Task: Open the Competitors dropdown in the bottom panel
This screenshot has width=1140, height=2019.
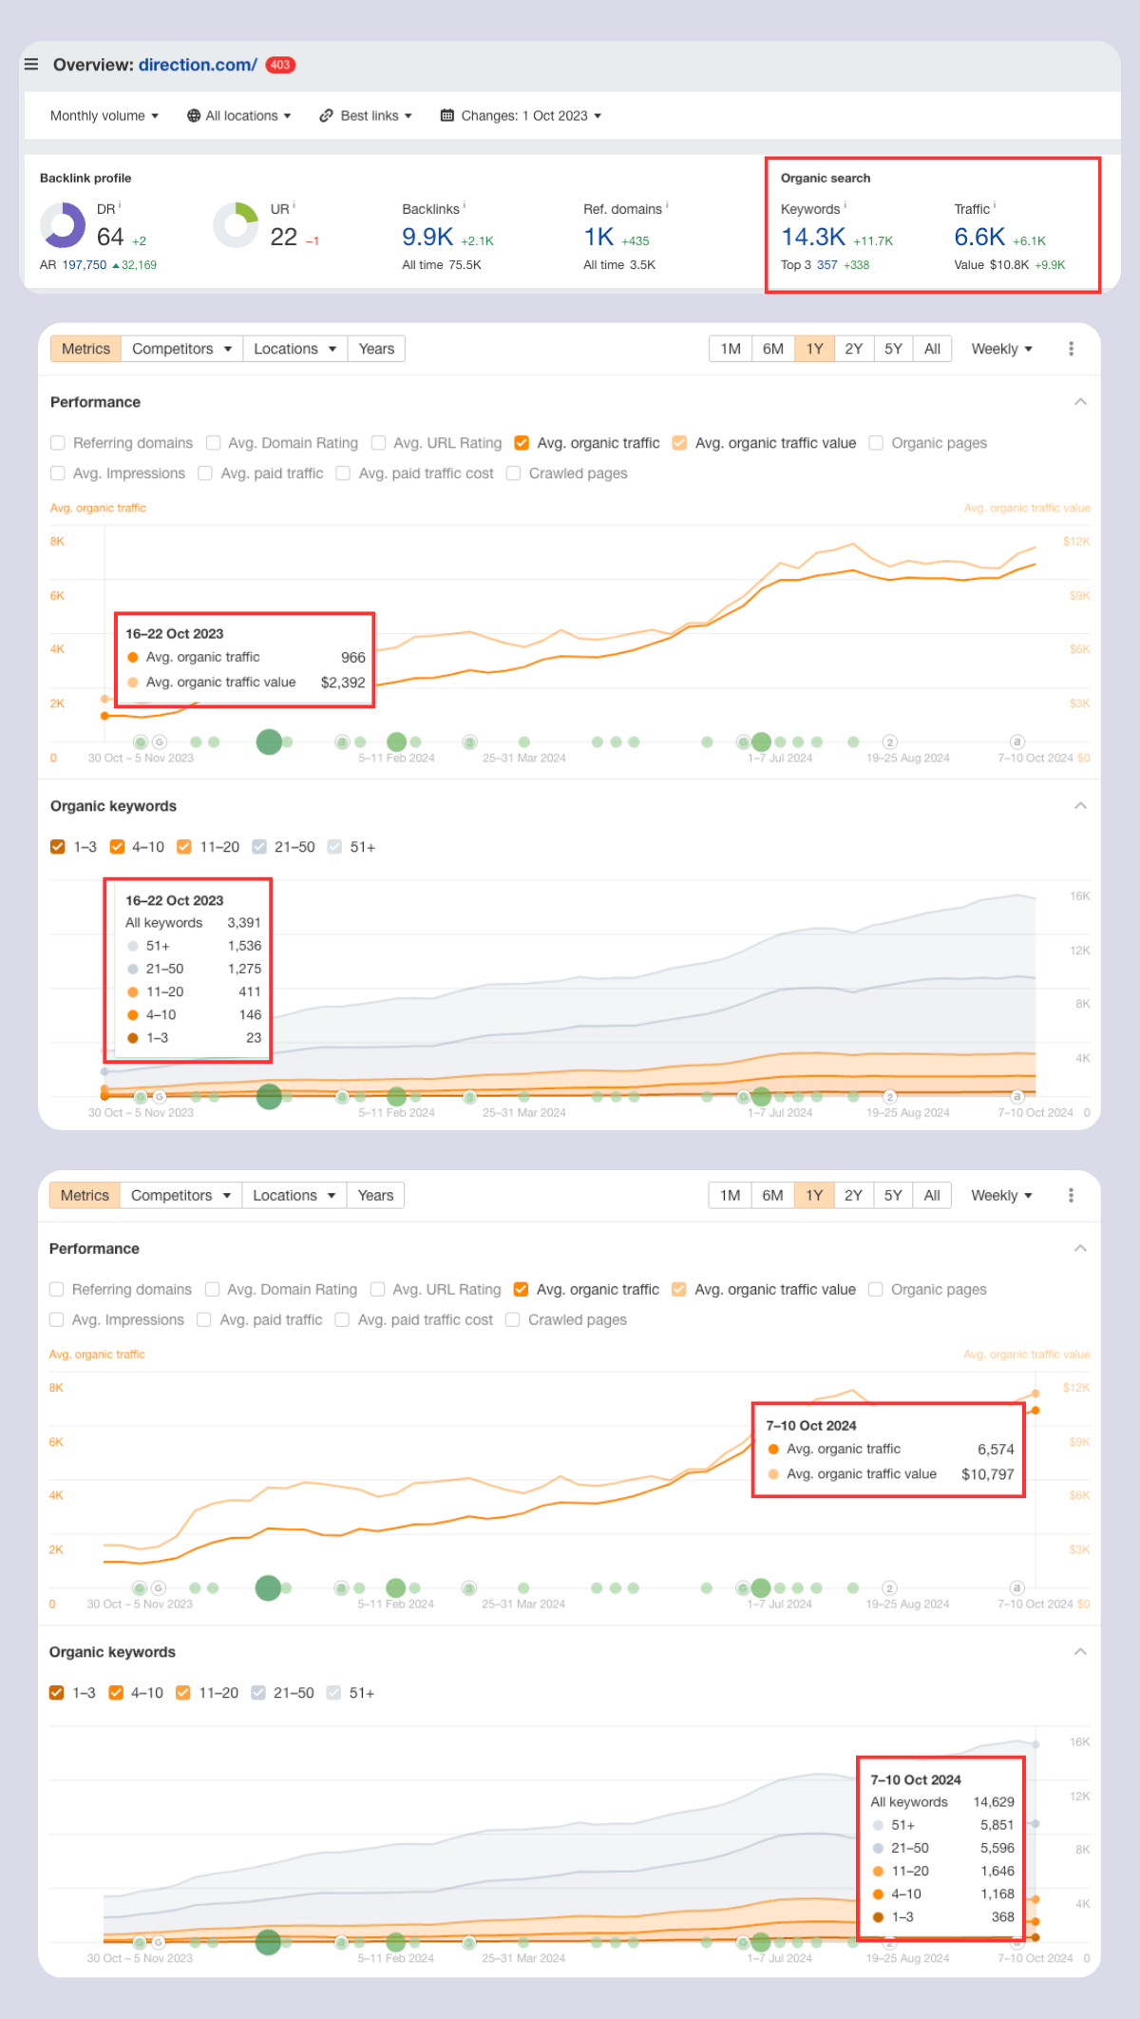Action: coord(180,1196)
